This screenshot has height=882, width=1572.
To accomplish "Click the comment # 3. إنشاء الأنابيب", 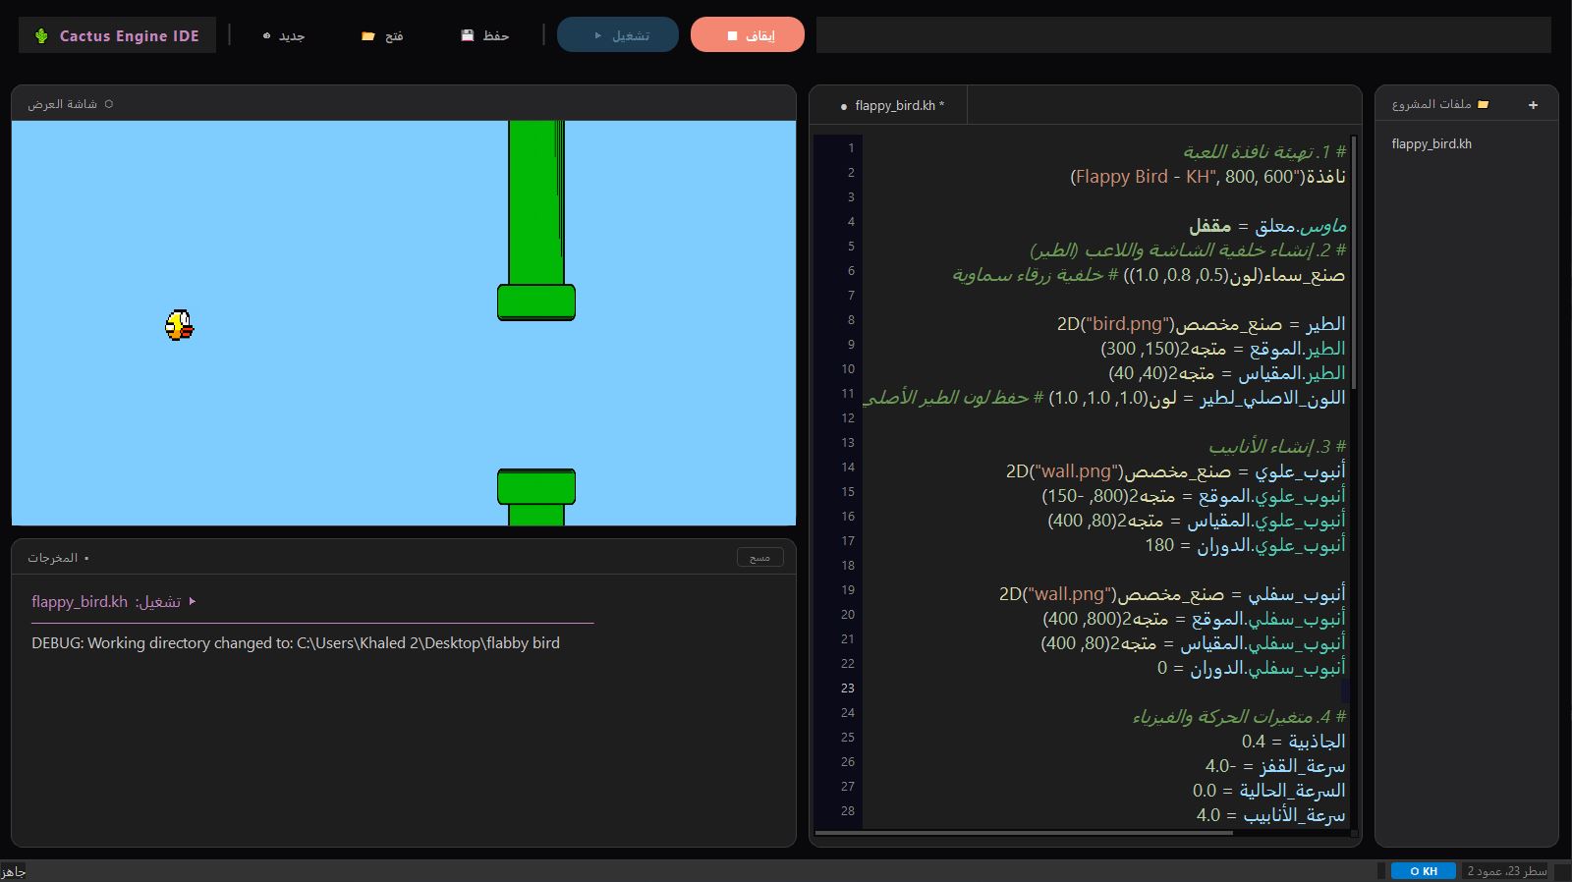I will [1277, 447].
